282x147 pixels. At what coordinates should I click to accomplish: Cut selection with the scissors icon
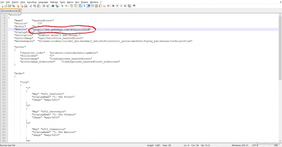31,6
